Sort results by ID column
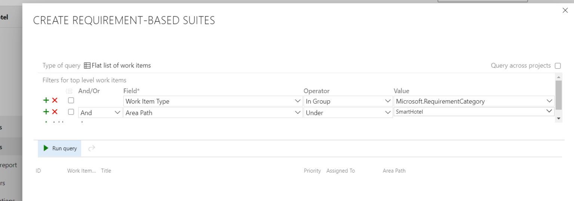The height and width of the screenshot is (201, 574). tap(38, 171)
